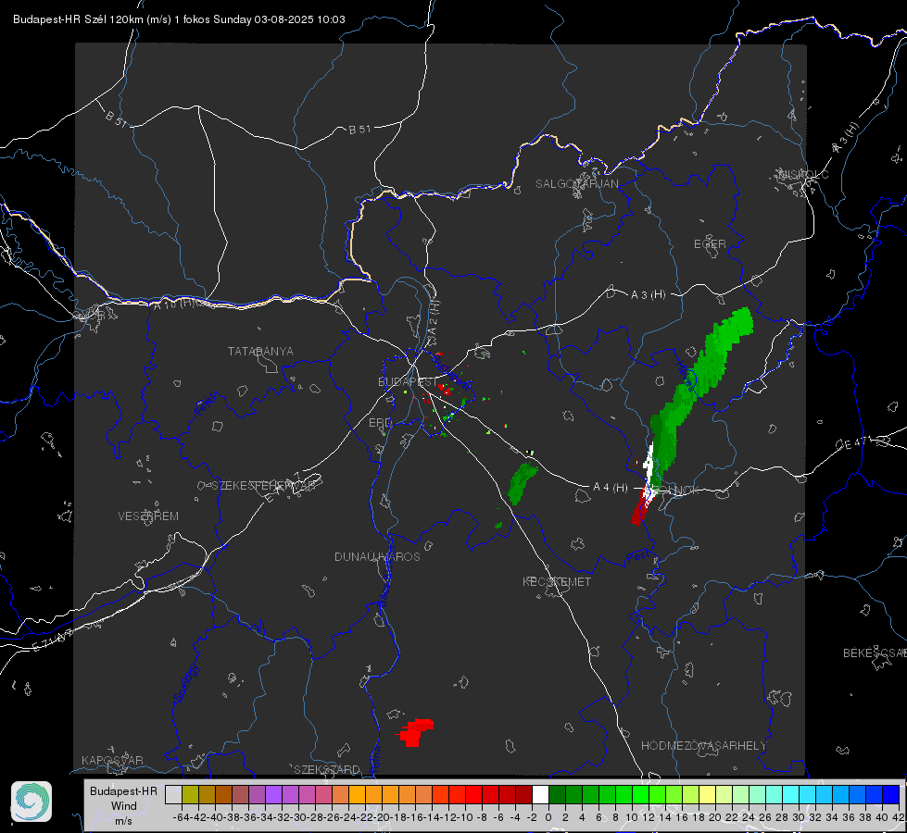907x833 pixels.
Task: Click the 'A 4 (H)' road label
Action: coord(611,488)
